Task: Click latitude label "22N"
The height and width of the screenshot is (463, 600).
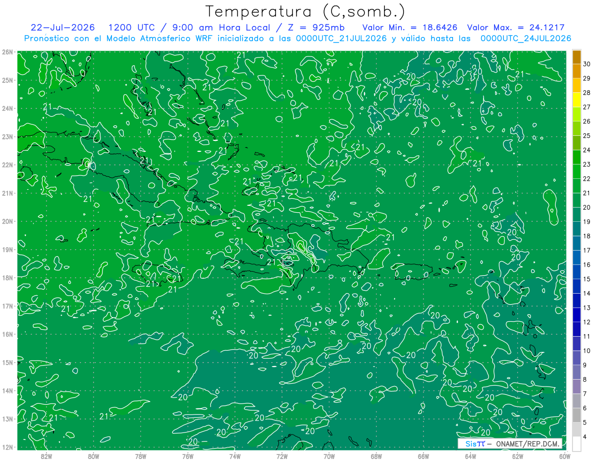Action: tap(7, 165)
